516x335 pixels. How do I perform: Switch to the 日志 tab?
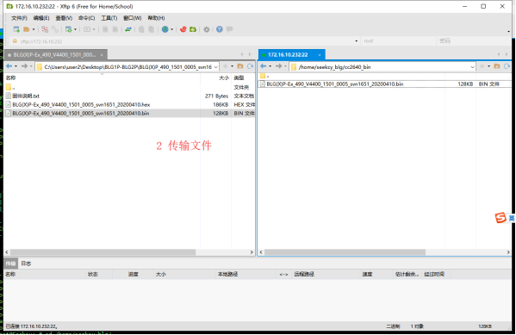pyautogui.click(x=26, y=264)
